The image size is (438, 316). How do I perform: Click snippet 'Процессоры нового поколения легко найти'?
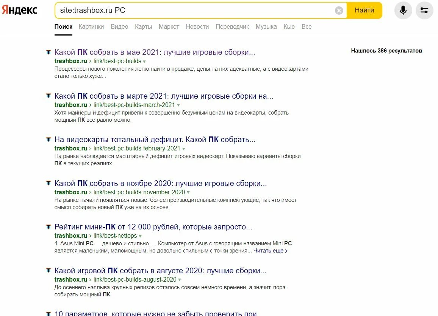click(181, 73)
